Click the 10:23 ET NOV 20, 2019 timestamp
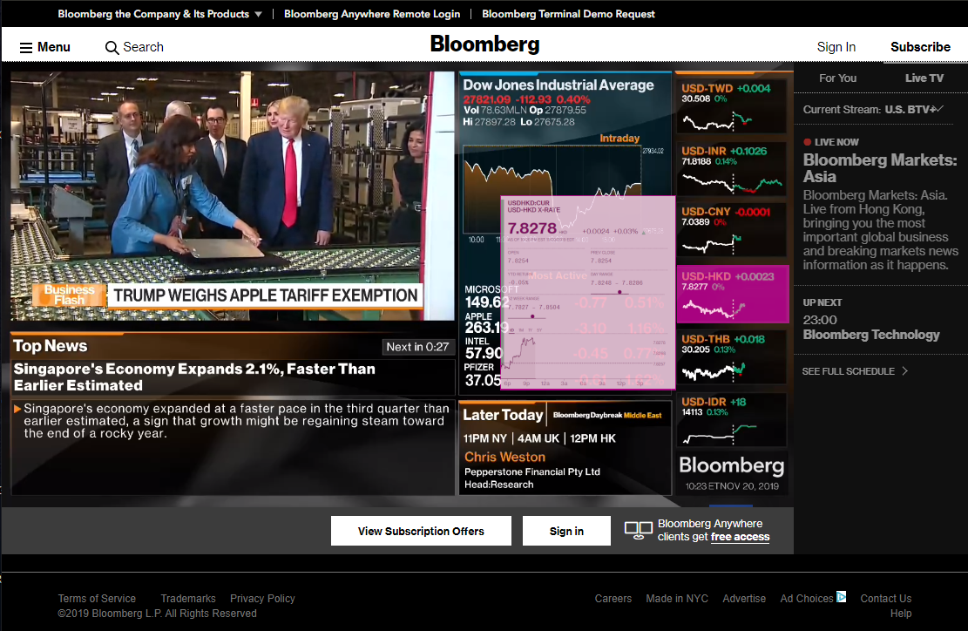The image size is (968, 631). 732,486
